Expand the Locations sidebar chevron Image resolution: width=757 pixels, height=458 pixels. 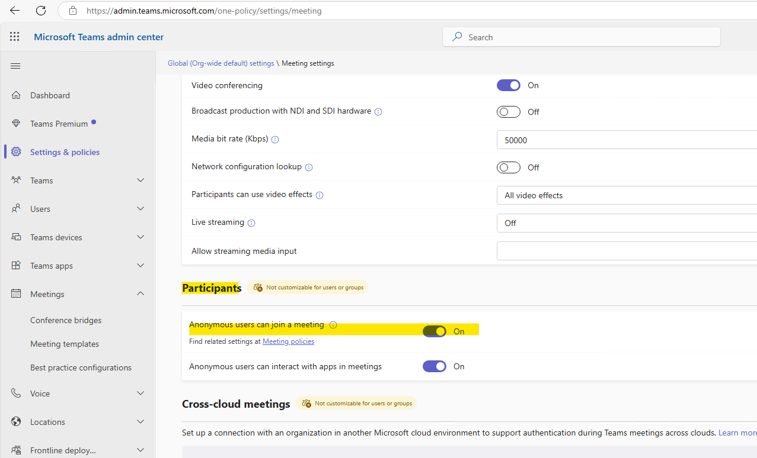coord(140,422)
